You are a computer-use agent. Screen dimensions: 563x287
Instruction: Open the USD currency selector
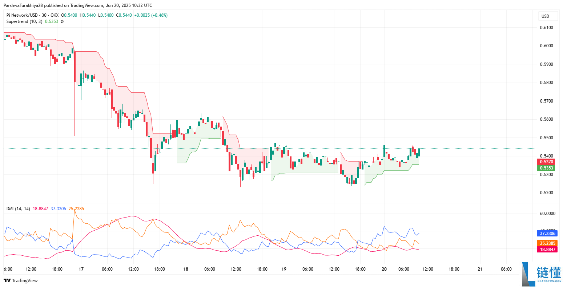[x=545, y=16]
